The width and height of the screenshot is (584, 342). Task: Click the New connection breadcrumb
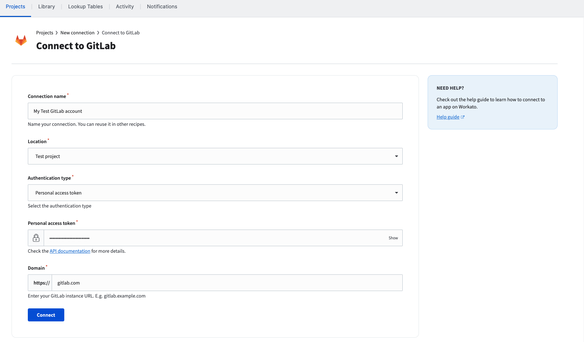77,33
